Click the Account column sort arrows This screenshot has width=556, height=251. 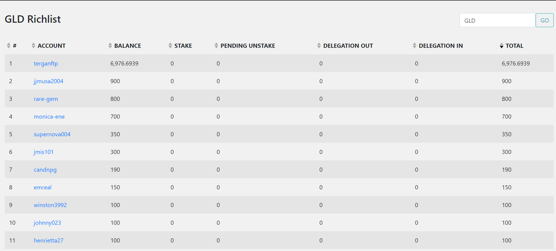33,46
